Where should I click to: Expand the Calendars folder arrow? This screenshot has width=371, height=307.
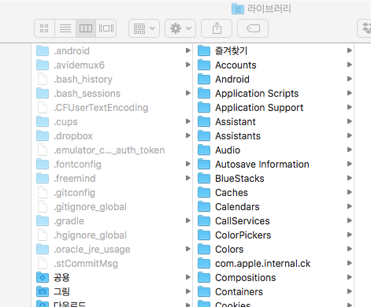[349, 206]
